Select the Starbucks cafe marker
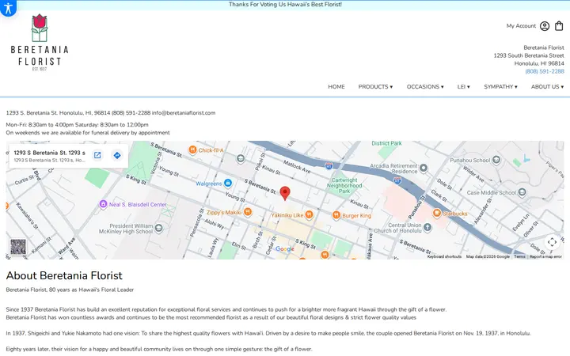Screen dimensions: 570x356 pos(436,213)
